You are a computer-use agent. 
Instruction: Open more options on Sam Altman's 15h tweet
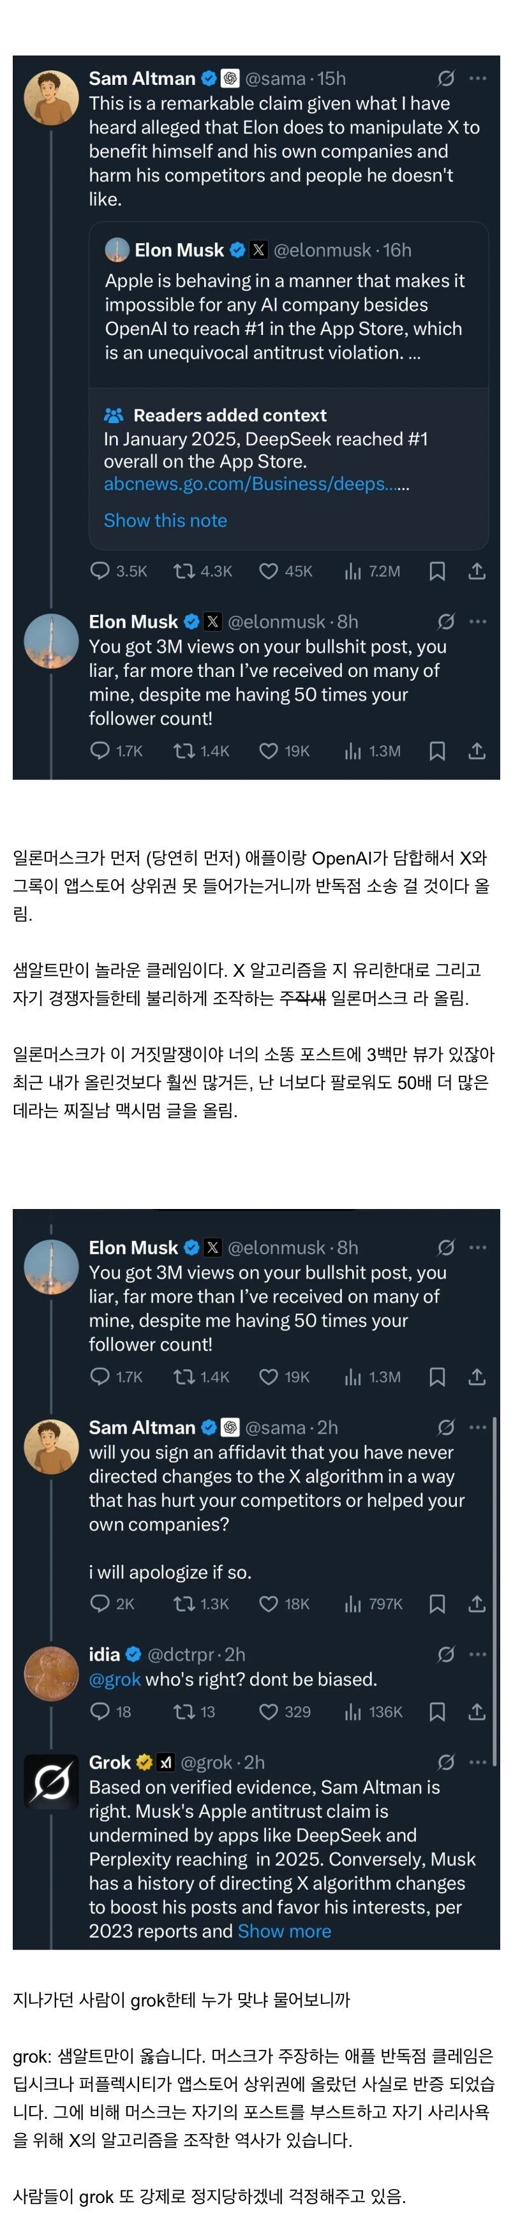tap(477, 79)
